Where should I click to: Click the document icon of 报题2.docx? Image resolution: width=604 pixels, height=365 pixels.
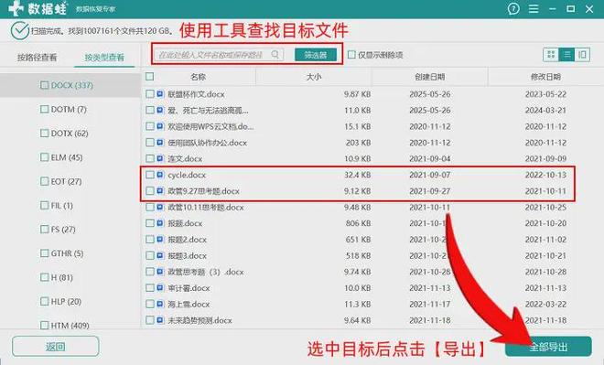(x=160, y=240)
